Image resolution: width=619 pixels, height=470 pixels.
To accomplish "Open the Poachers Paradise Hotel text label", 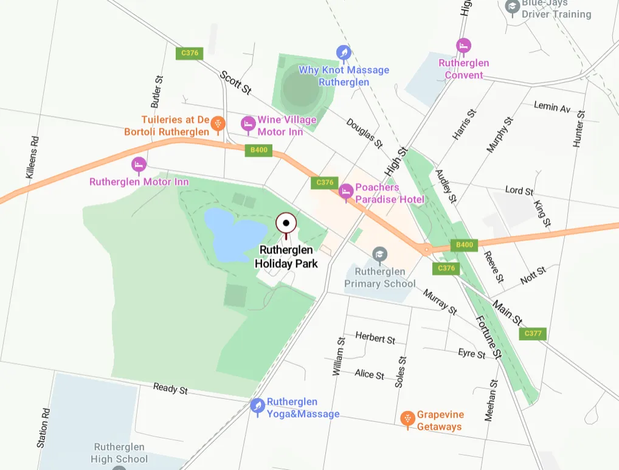I will point(390,193).
